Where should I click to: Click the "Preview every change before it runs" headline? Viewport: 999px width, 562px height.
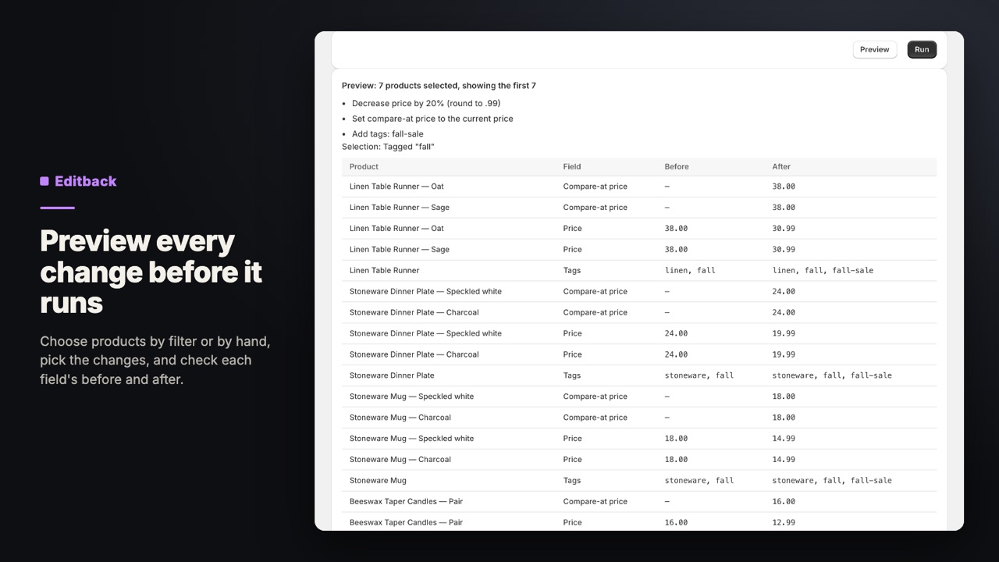[x=151, y=272]
